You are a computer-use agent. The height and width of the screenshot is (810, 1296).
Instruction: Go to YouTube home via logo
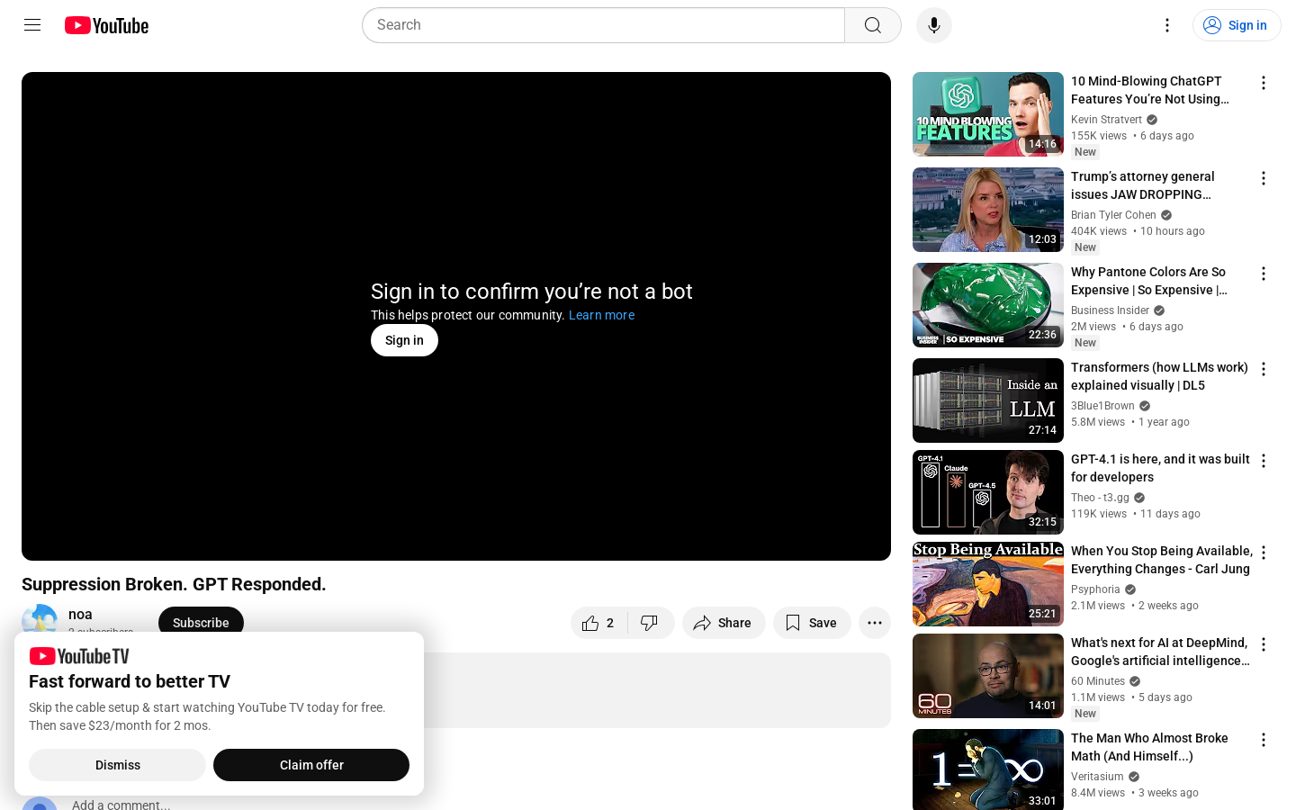(x=106, y=25)
